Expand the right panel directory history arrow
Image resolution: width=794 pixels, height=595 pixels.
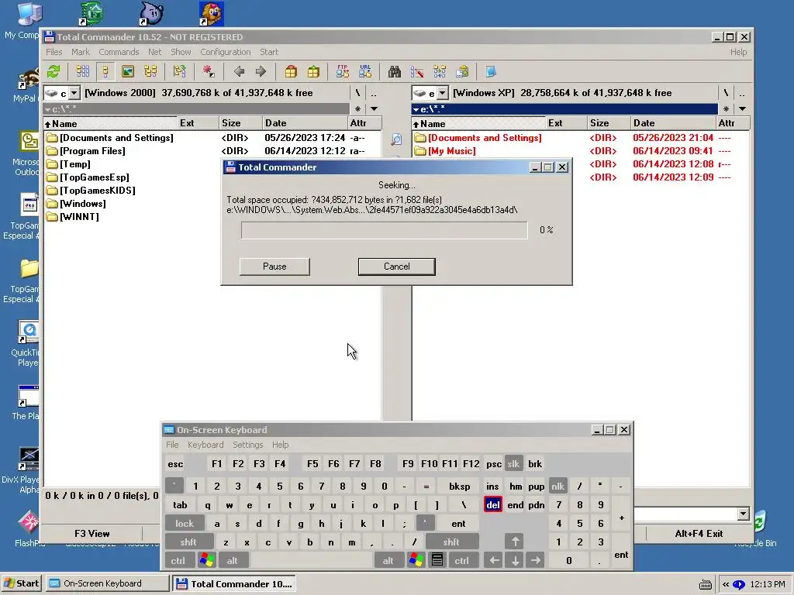(742, 108)
